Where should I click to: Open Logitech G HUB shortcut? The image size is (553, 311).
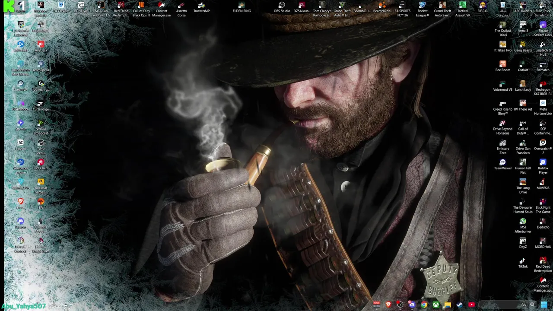pyautogui.click(x=543, y=49)
